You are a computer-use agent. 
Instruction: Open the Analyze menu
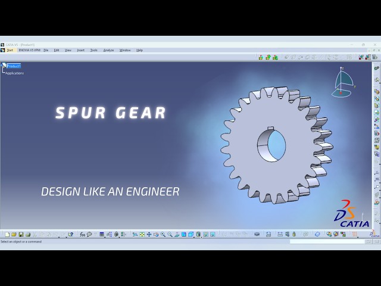point(108,50)
